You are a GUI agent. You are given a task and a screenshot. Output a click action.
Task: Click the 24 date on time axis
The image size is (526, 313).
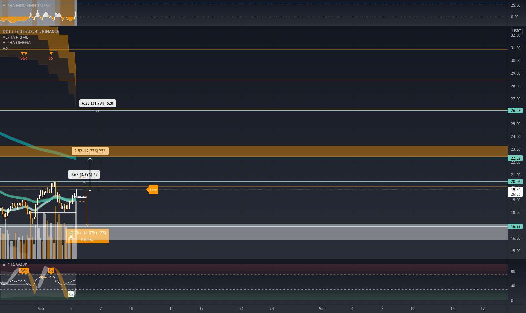[272, 309]
